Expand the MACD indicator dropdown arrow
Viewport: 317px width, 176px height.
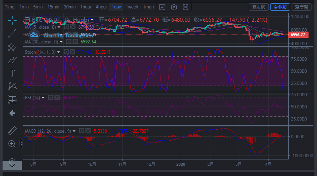(x=75, y=131)
